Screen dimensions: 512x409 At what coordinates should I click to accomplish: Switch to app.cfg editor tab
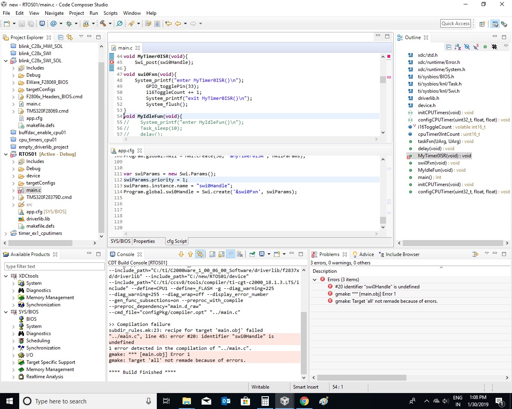[x=126, y=151]
